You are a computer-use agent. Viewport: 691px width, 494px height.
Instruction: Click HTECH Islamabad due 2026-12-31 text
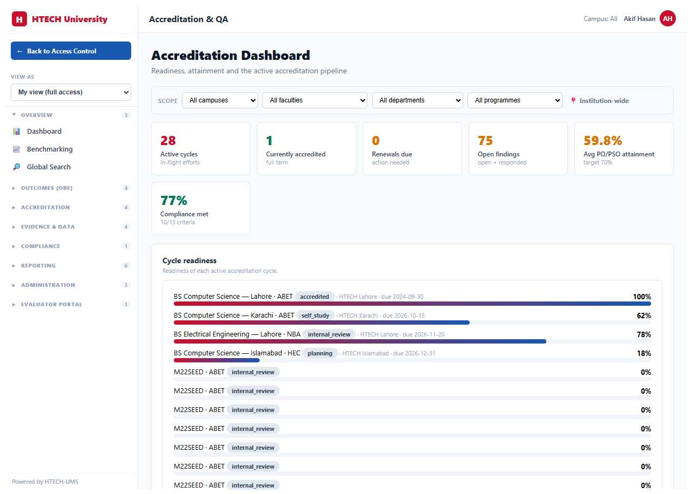tap(388, 353)
